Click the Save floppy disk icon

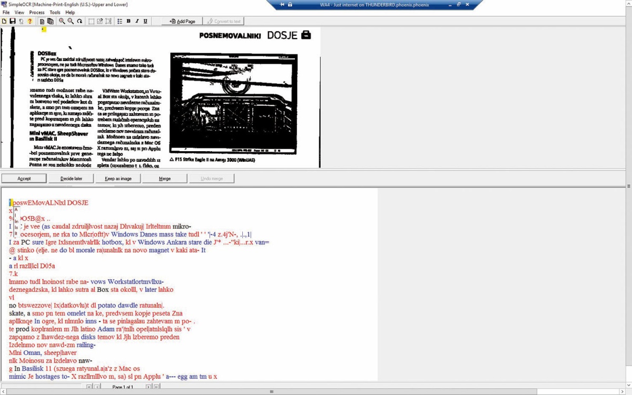(x=13, y=21)
